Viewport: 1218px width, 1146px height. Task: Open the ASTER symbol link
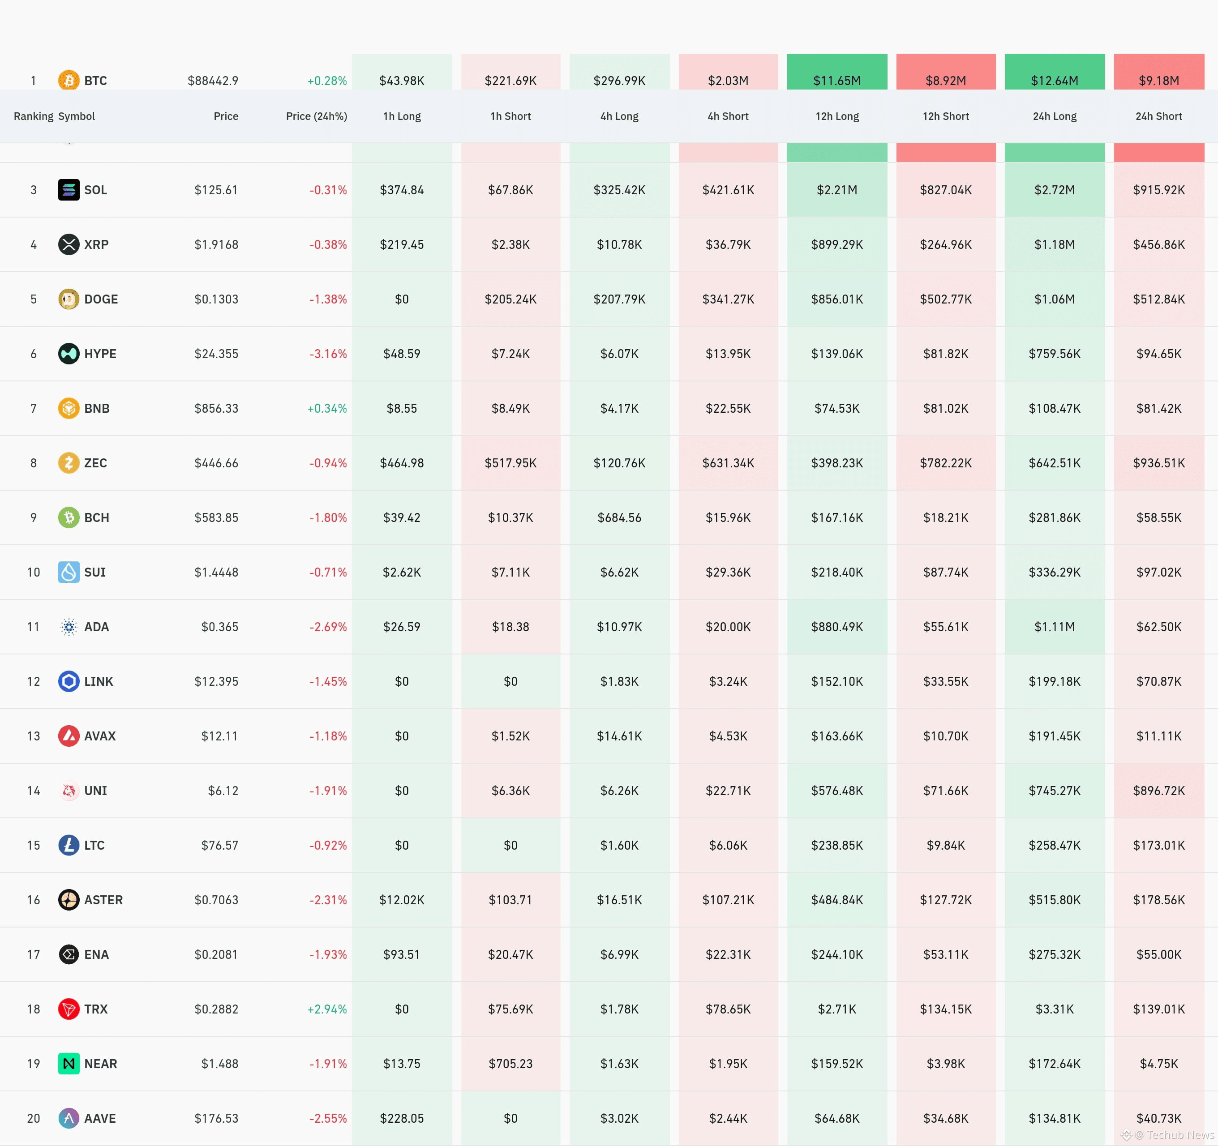coord(103,900)
